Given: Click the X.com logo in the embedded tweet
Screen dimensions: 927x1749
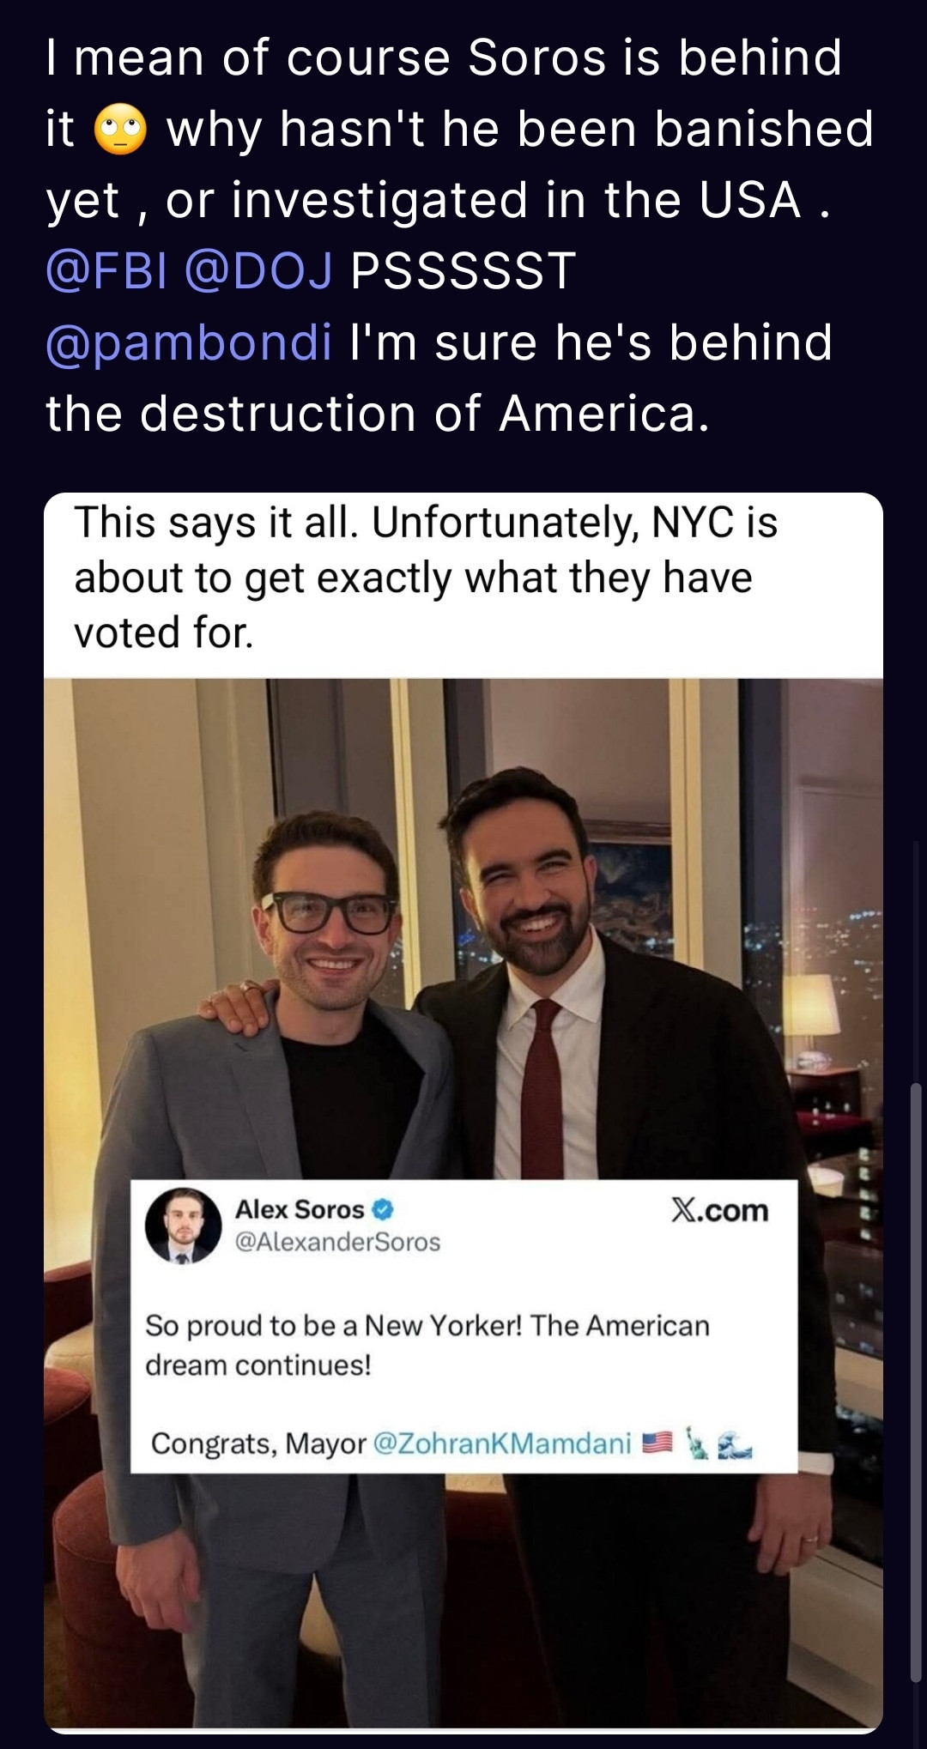Looking at the screenshot, I should (719, 1210).
